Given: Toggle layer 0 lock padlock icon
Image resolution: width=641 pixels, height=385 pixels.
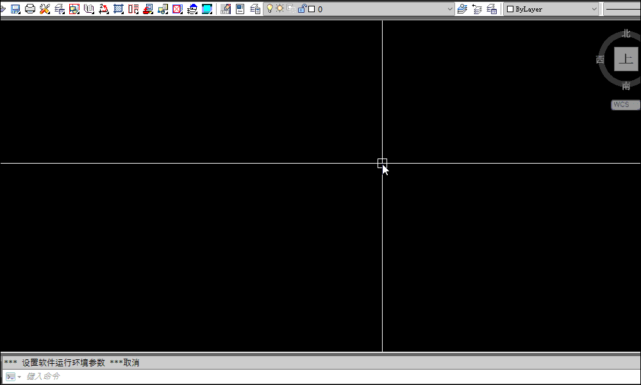Looking at the screenshot, I should tap(302, 8).
